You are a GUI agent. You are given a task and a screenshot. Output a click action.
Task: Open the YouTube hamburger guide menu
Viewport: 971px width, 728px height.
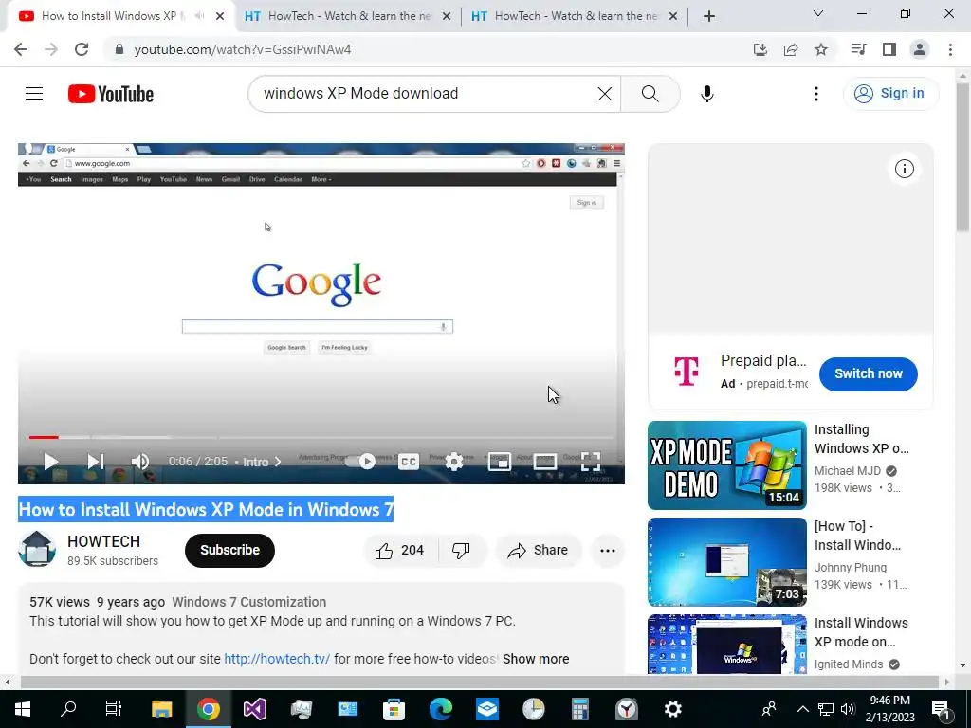coord(34,94)
